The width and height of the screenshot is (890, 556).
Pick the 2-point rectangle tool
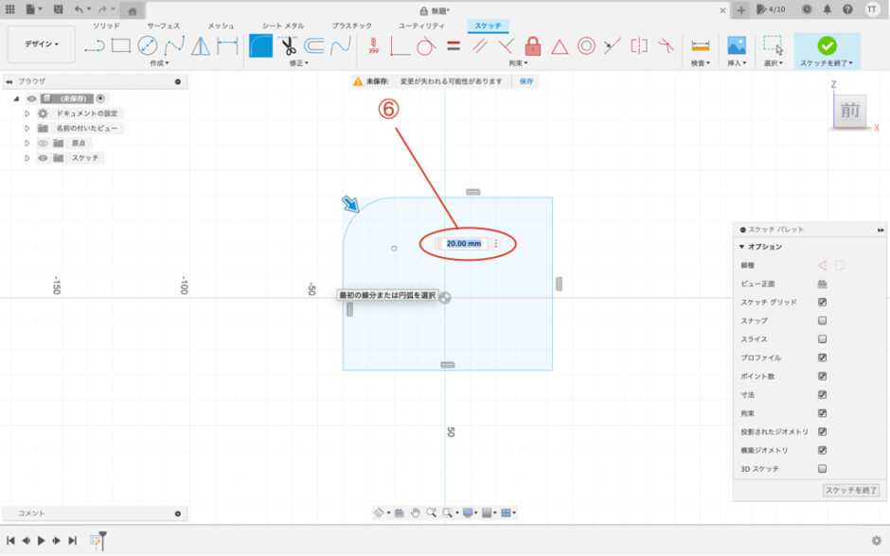tap(121, 45)
